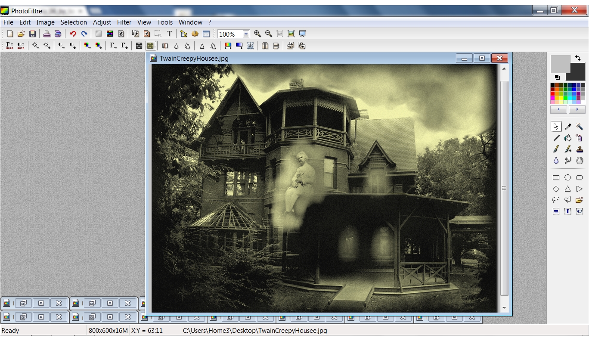Increase contrast with half-circle plus icon
The height and width of the screenshot is (341, 589).
point(73,46)
